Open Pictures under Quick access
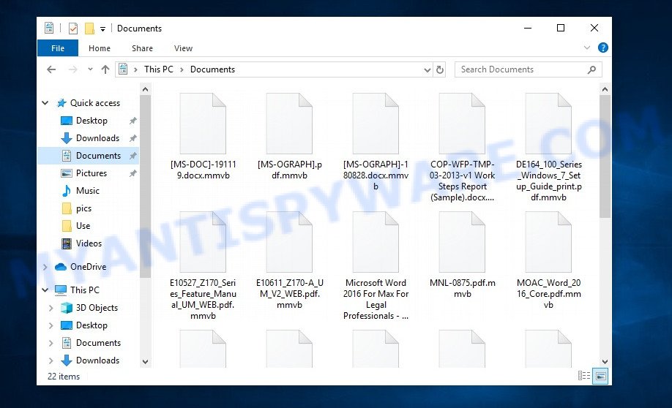Image resolution: width=672 pixels, height=408 pixels. click(x=92, y=173)
